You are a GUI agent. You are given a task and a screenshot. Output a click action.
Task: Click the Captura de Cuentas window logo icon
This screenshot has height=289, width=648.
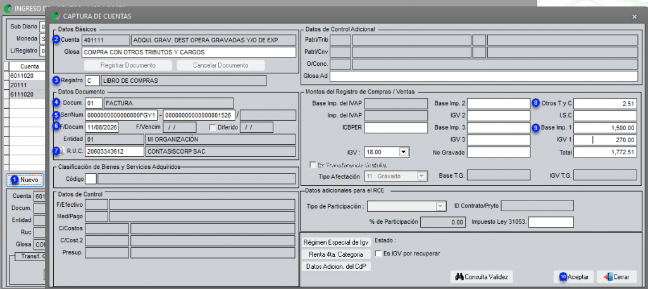click(56, 16)
